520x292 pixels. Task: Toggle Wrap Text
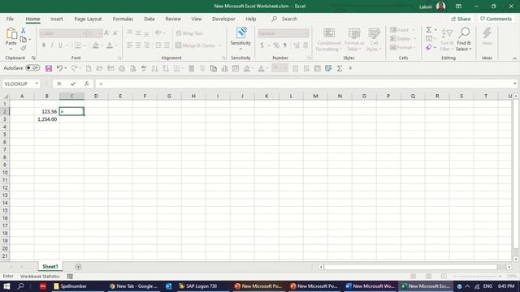189,33
